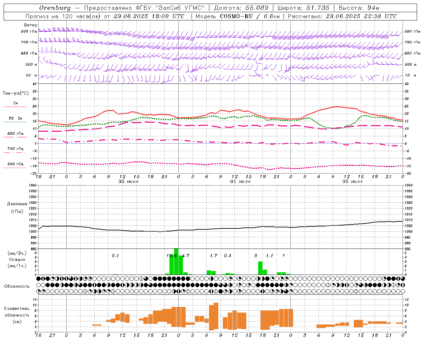Click the "Orenburg" station title
The width and height of the screenshot is (422, 338).
point(55,8)
